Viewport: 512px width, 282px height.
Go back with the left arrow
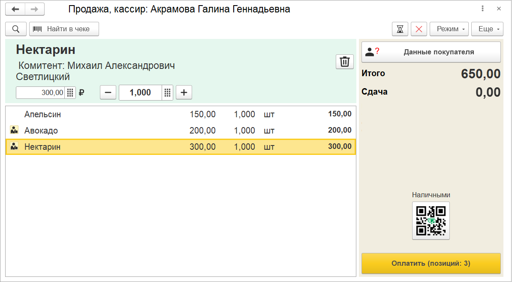[x=15, y=9]
